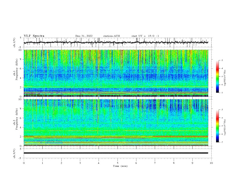Click inside the ch.1 spectrogram panel
This screenshot has width=238, height=183.
point(116,73)
